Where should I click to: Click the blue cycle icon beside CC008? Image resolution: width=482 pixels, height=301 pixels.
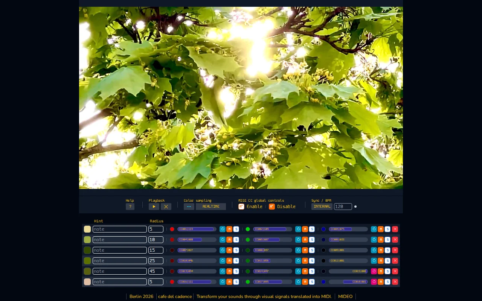pyautogui.click(x=298, y=250)
